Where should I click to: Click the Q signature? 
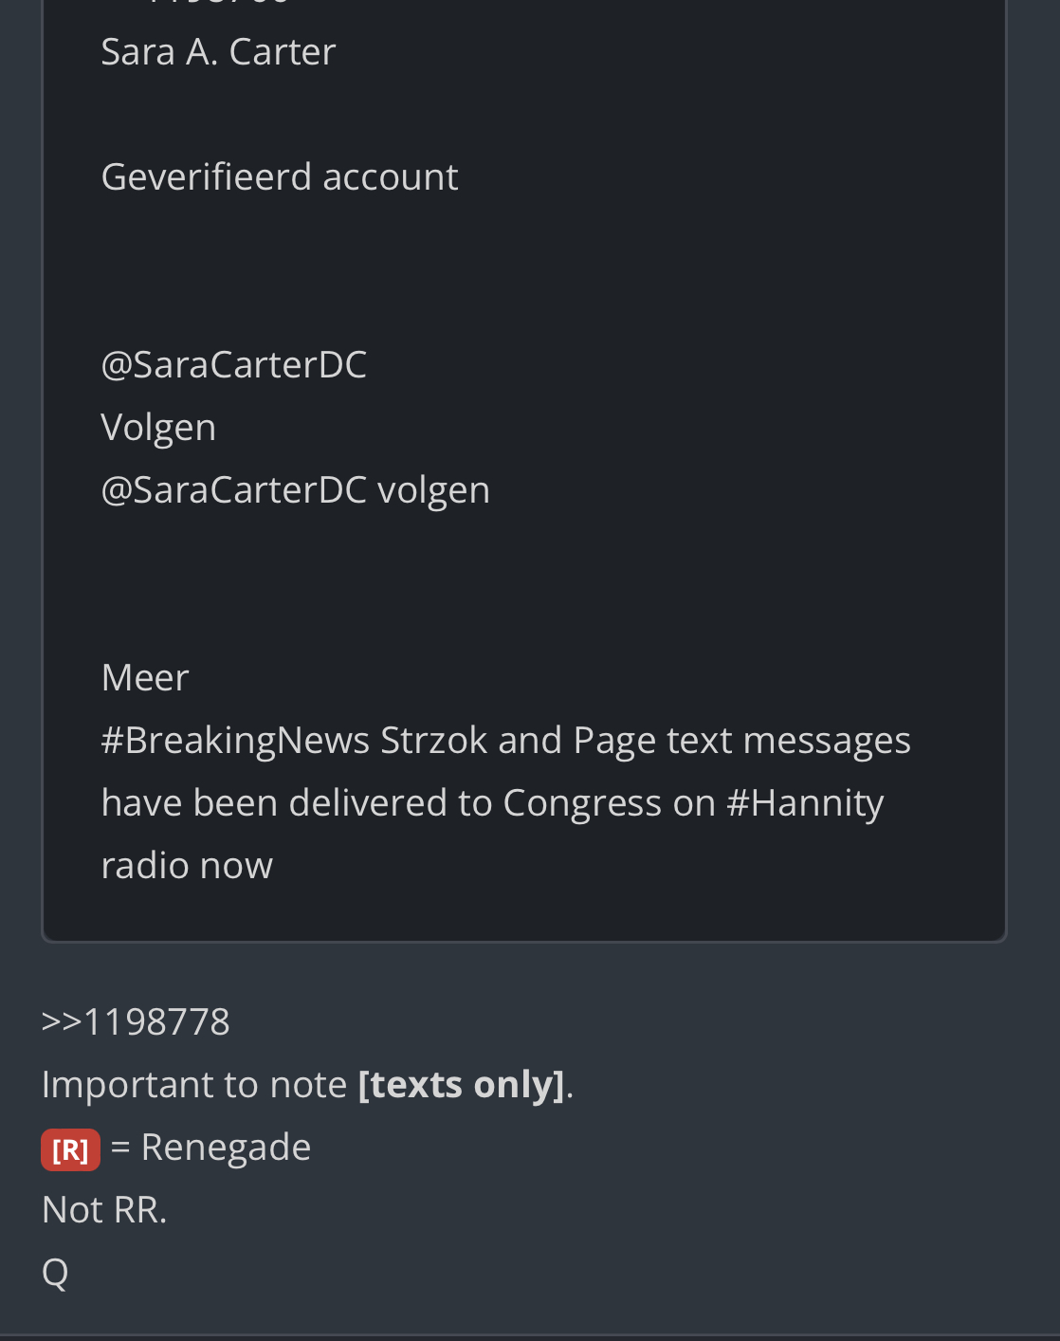(x=55, y=1273)
